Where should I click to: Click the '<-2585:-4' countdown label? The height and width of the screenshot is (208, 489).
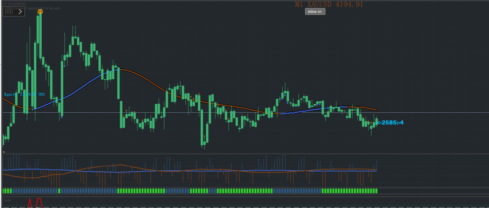point(390,122)
